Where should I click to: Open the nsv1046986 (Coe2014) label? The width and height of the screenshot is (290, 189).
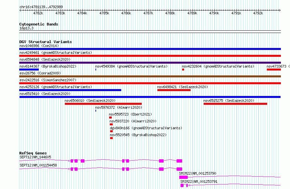point(39,46)
